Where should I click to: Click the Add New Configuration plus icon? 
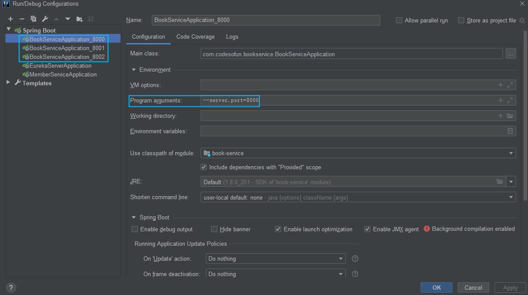click(x=11, y=19)
